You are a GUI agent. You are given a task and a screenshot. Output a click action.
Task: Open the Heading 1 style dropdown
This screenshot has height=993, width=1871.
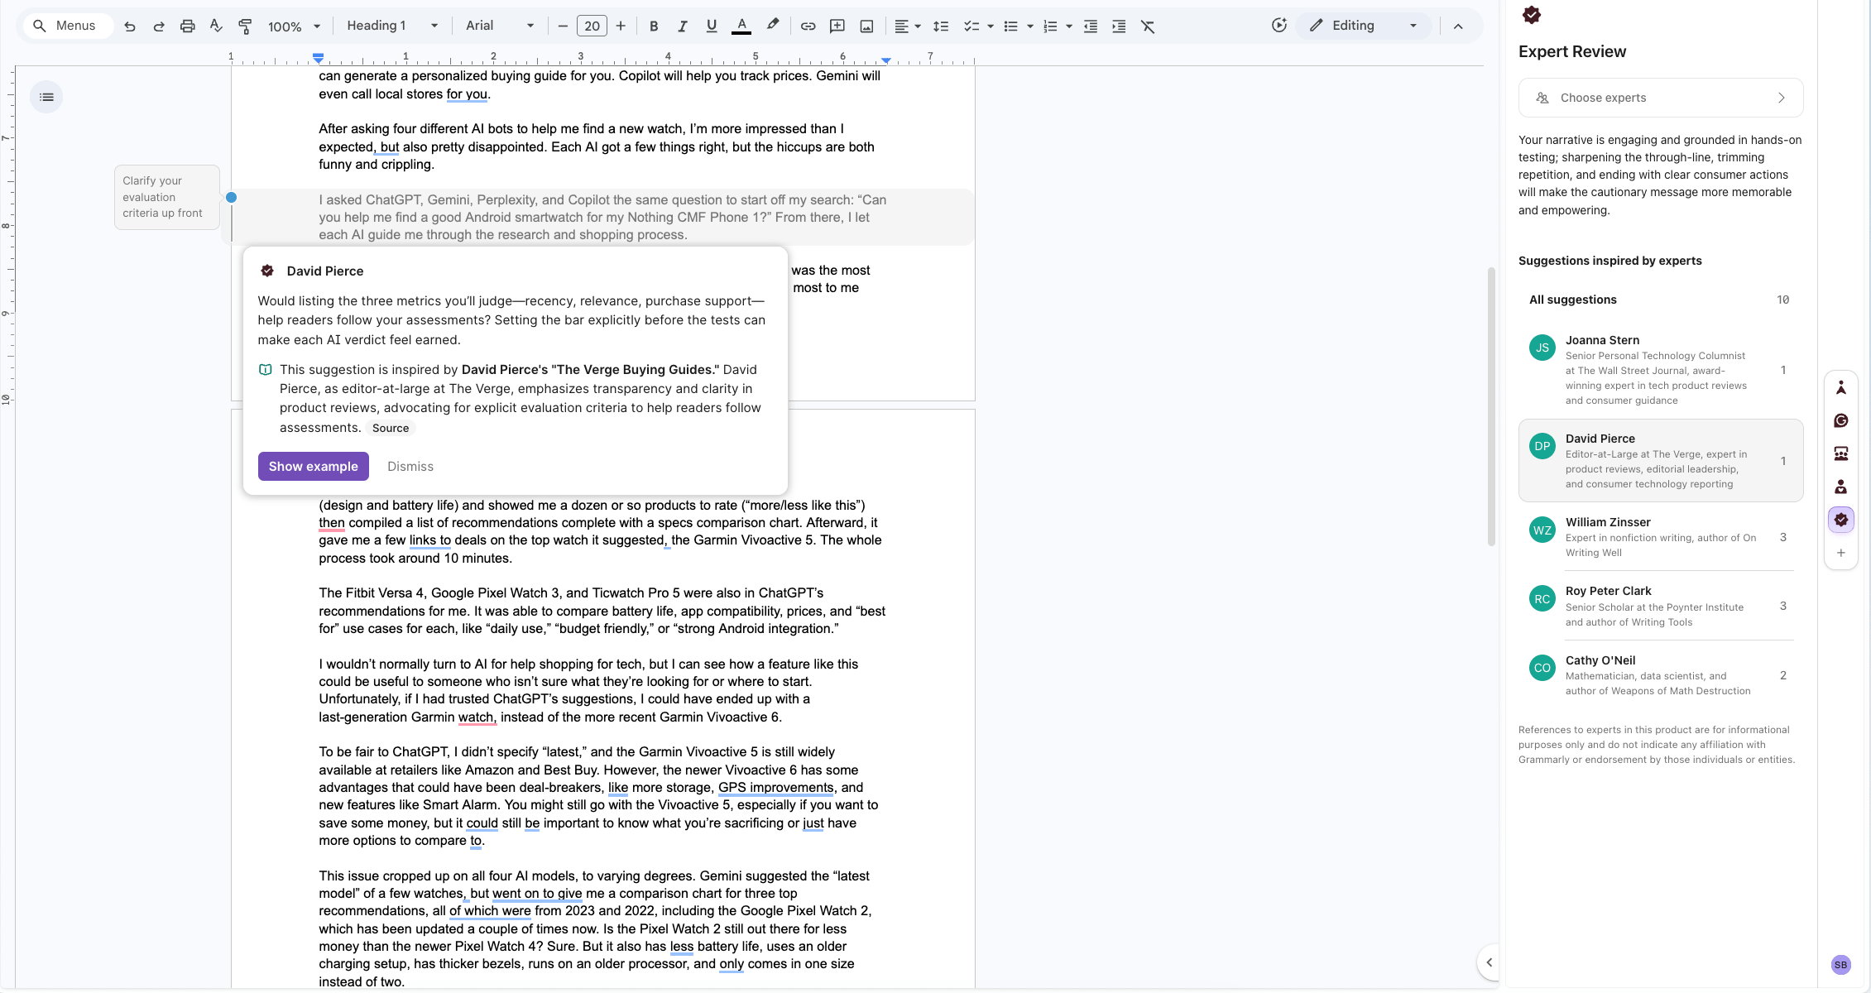pos(392,26)
